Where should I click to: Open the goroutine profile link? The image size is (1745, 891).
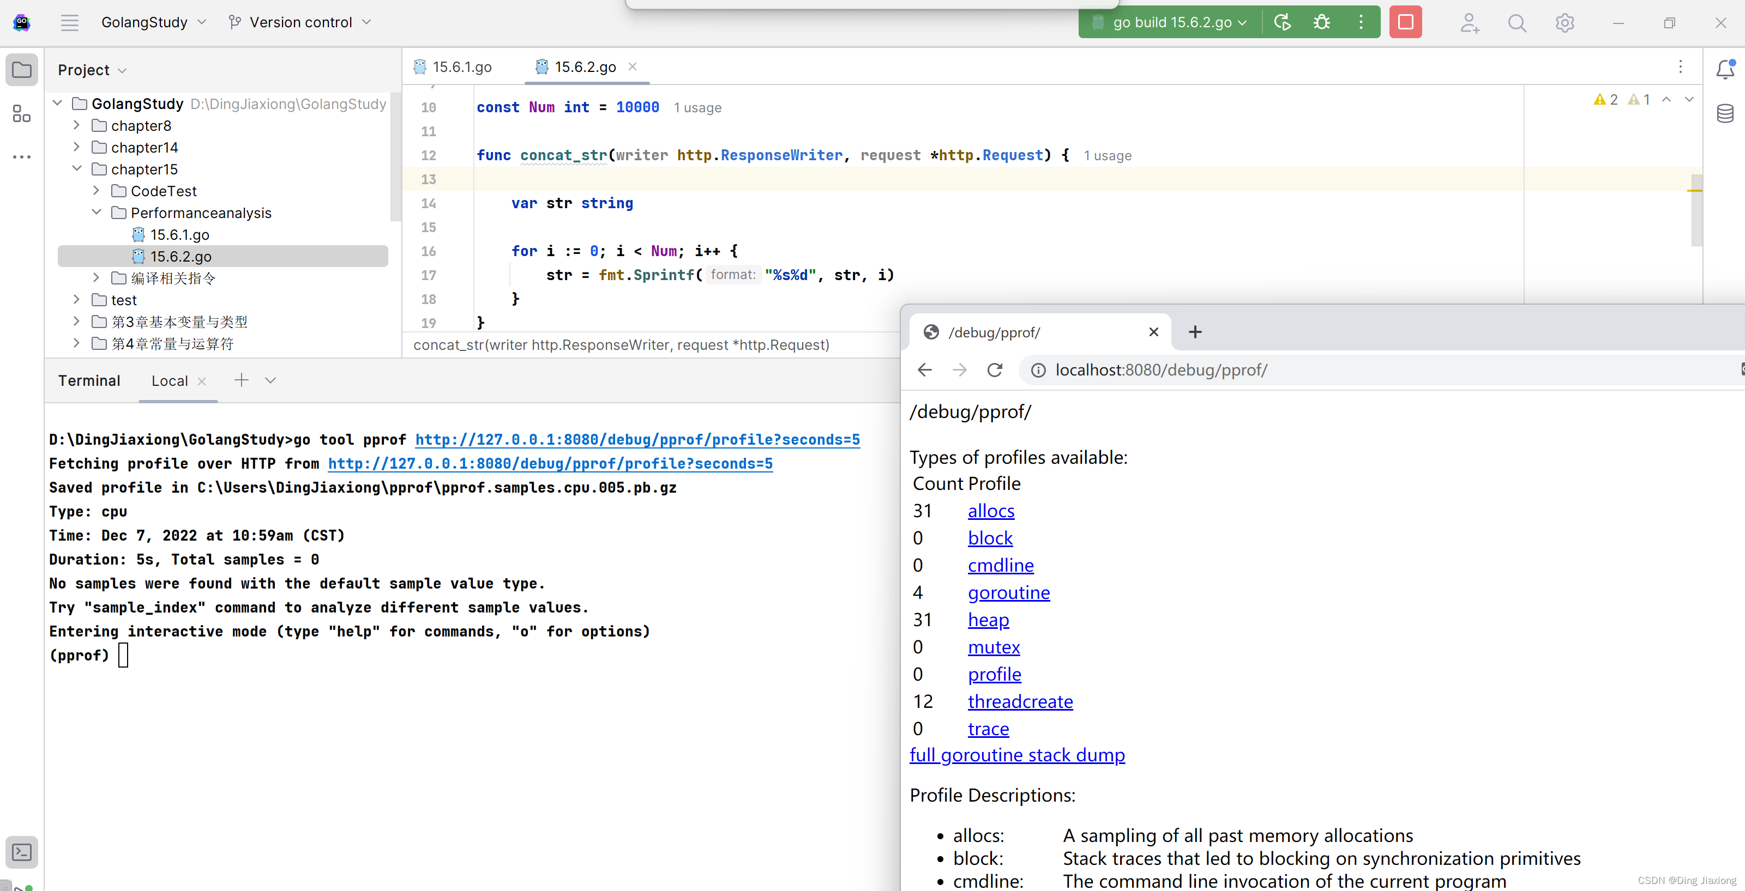point(1009,592)
